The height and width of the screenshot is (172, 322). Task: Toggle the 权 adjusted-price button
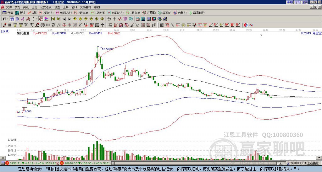41,19
